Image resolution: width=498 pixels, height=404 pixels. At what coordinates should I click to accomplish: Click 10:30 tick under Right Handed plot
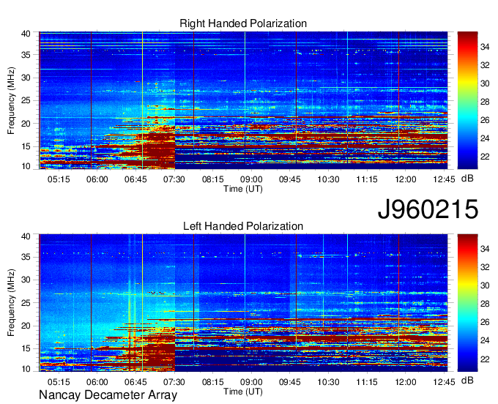(328, 179)
